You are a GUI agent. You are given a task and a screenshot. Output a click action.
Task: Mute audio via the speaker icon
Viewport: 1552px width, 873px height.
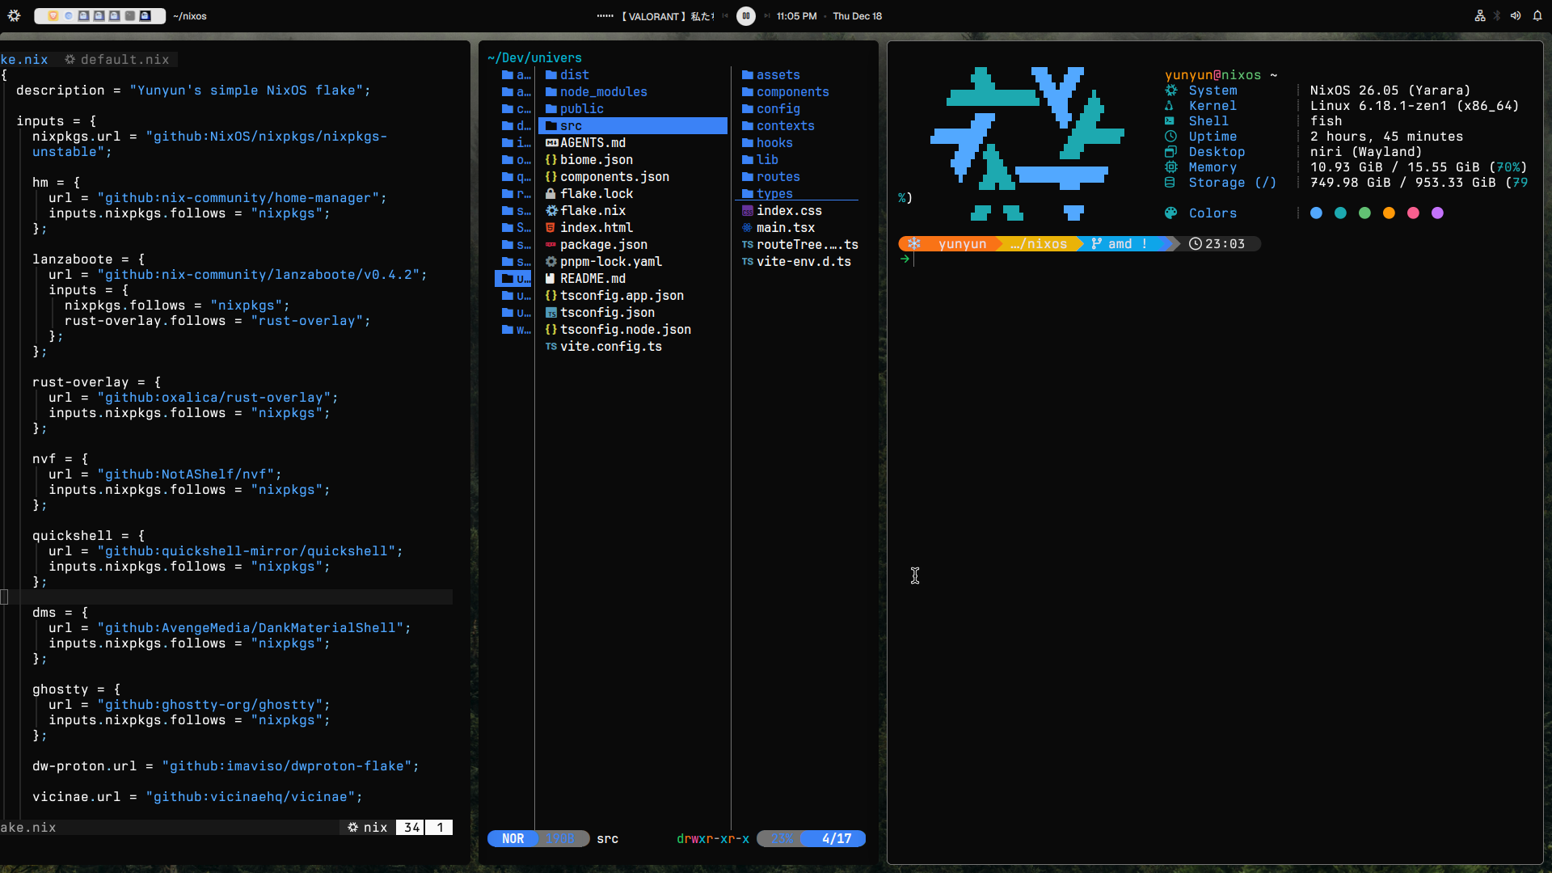(1515, 15)
